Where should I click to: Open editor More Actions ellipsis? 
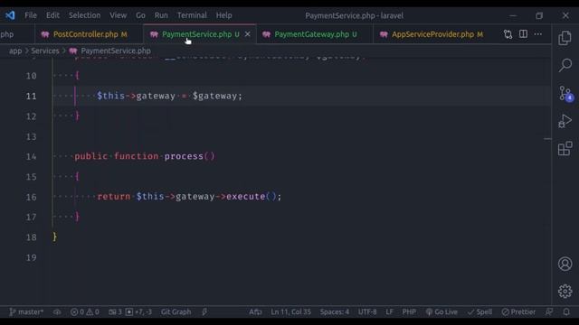pyautogui.click(x=538, y=34)
